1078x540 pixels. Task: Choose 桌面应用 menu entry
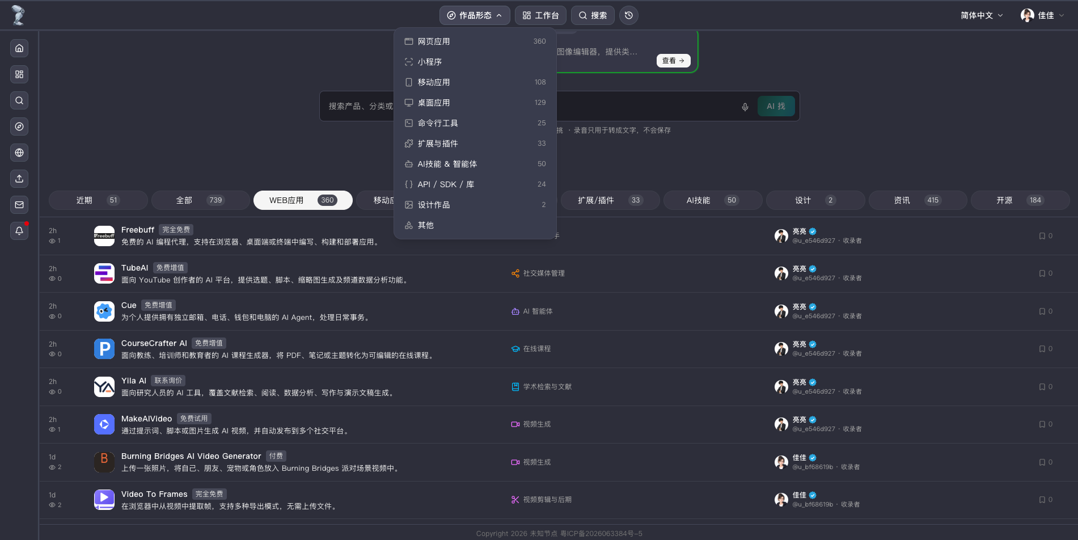pos(475,103)
